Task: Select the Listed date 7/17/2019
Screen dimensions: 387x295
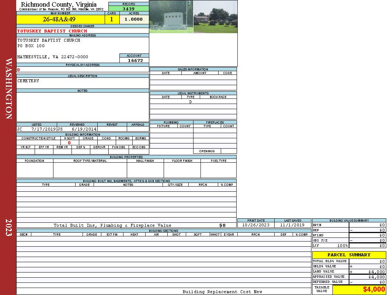Action: pos(43,129)
